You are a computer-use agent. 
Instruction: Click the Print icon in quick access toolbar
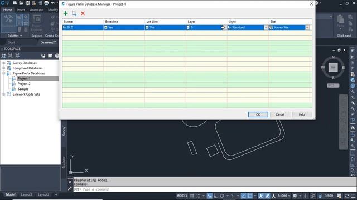46,3
